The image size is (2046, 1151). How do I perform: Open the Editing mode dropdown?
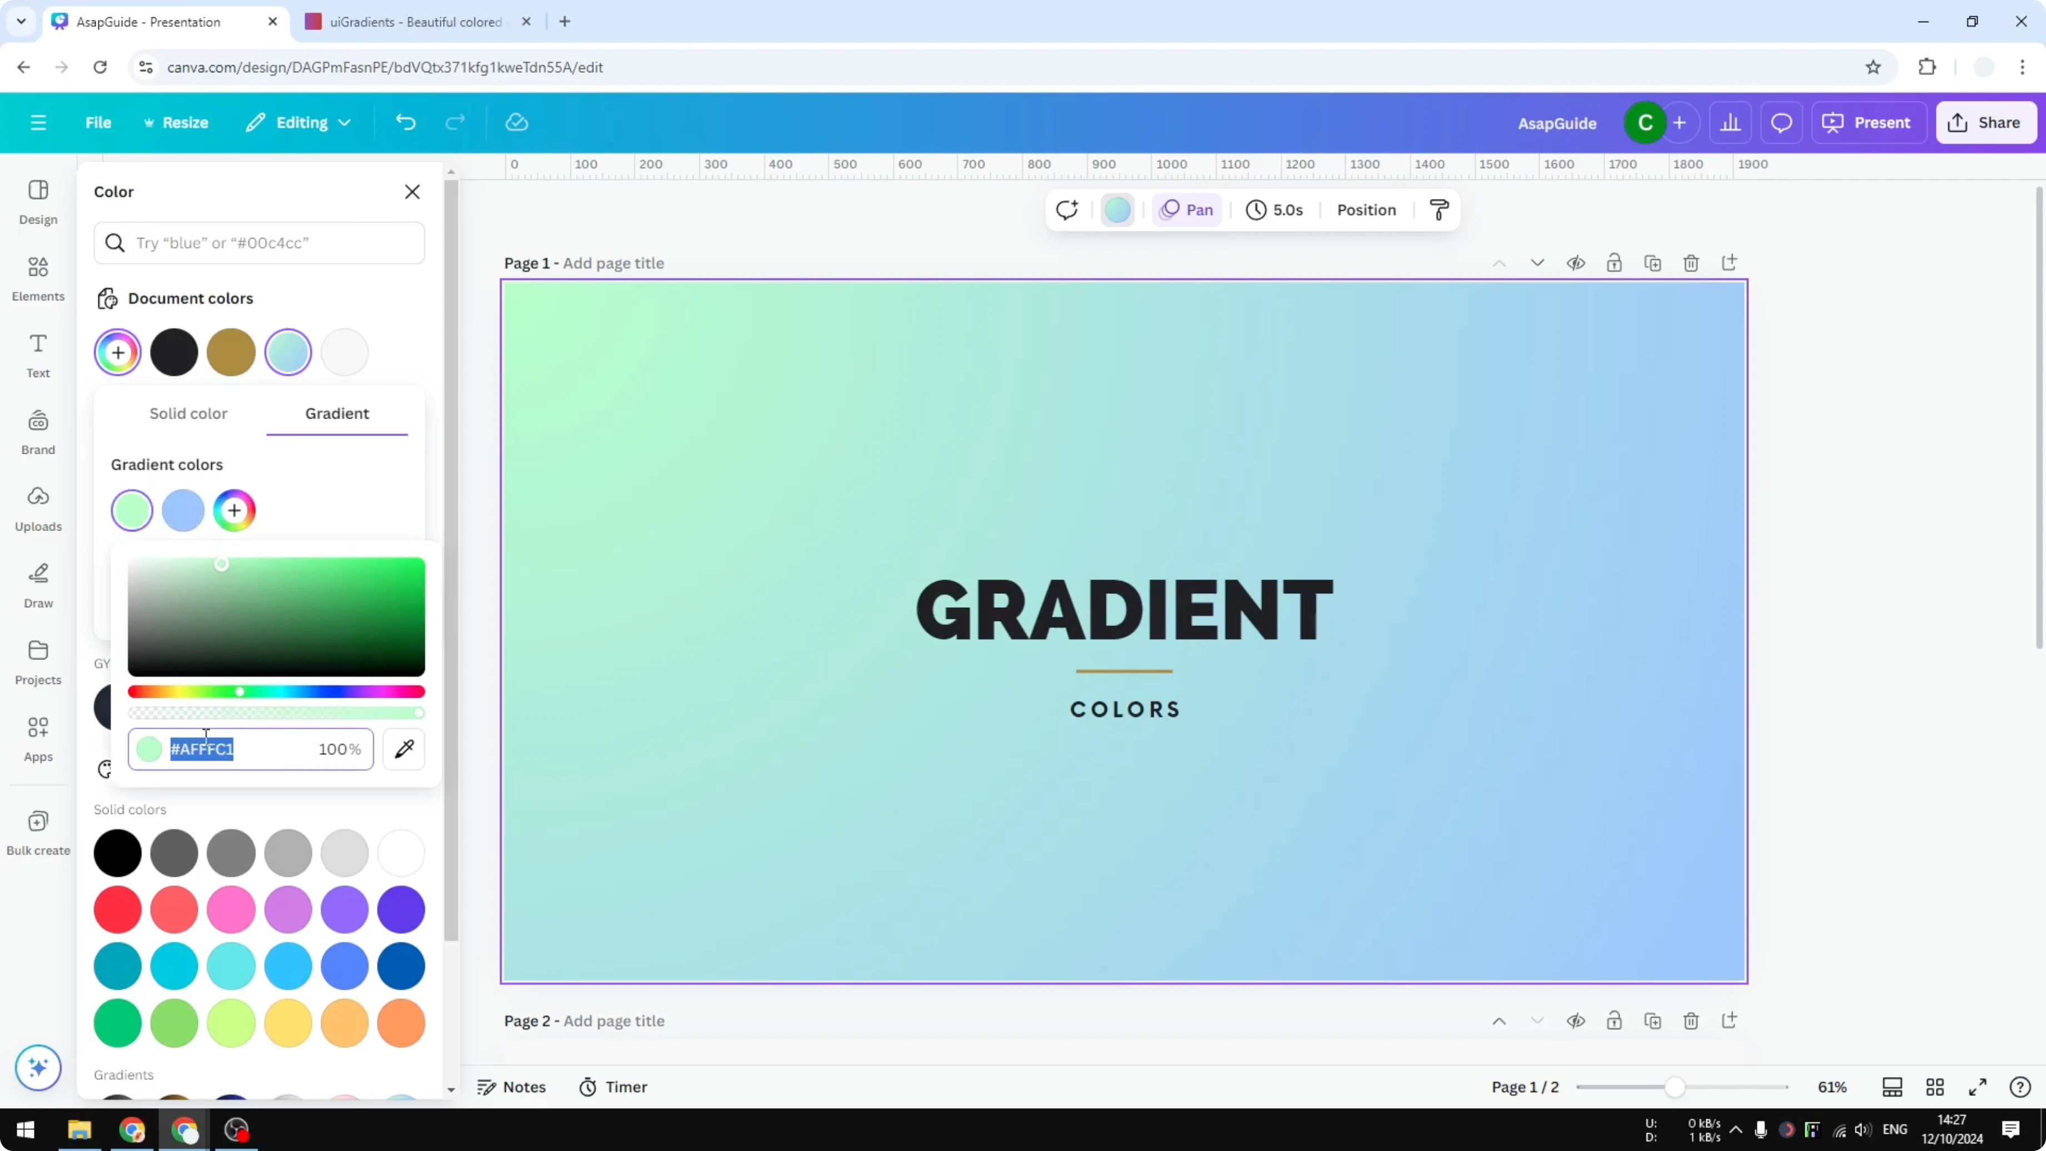[x=298, y=122]
